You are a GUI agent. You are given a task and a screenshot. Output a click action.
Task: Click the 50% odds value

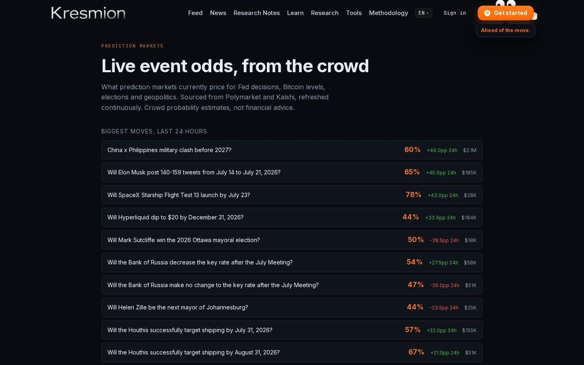tap(416, 240)
